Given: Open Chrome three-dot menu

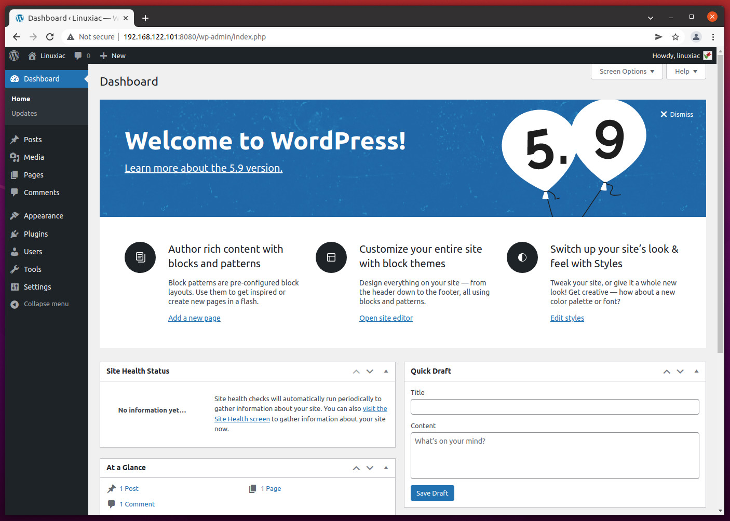Looking at the screenshot, I should pyautogui.click(x=713, y=37).
